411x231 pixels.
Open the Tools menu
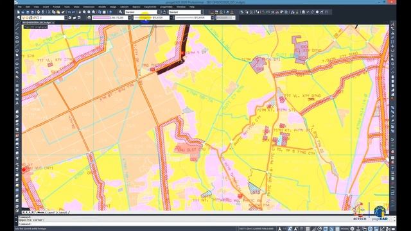click(67, 7)
